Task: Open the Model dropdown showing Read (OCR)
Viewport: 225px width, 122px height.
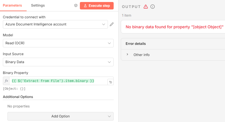Action: click(58, 43)
